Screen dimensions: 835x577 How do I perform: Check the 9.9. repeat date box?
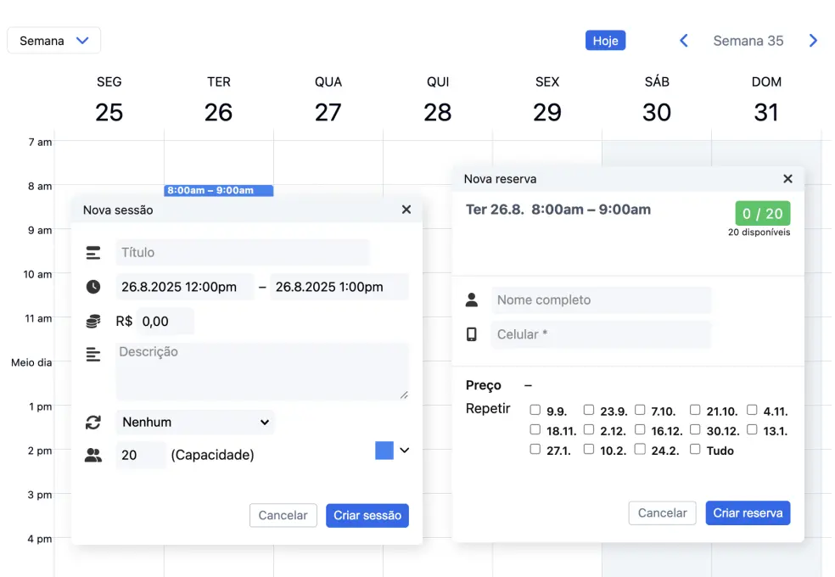[x=535, y=410]
